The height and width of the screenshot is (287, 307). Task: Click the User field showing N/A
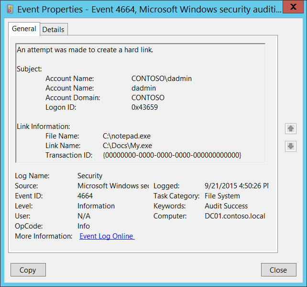click(x=84, y=216)
